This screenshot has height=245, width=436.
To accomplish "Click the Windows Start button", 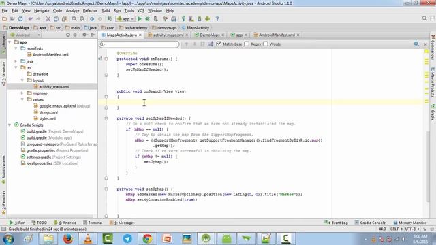I will point(8,239).
